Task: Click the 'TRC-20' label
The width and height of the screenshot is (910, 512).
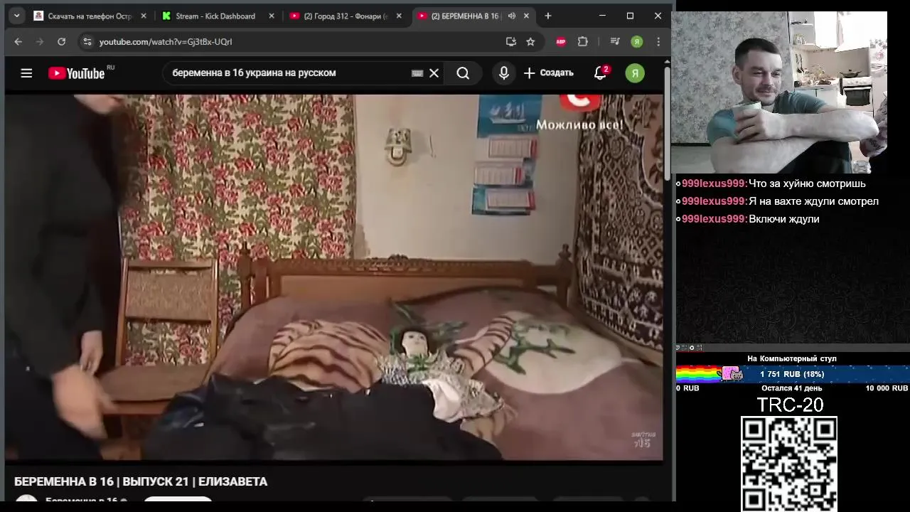Action: pos(790,405)
